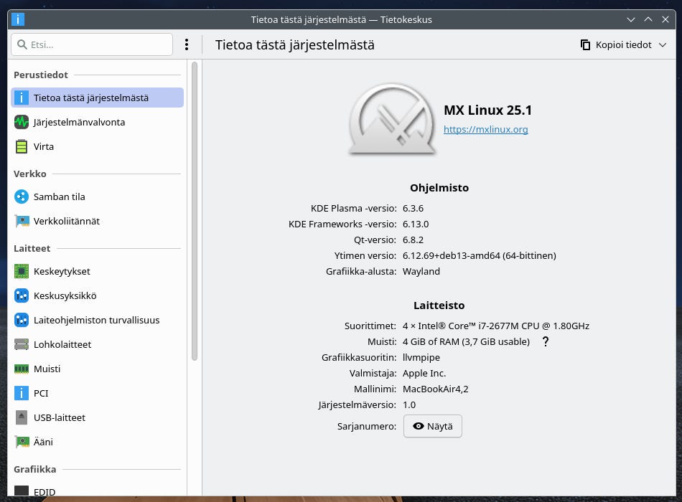Select Tietoa tästä järjestelmästä sidebar entry

coord(97,98)
